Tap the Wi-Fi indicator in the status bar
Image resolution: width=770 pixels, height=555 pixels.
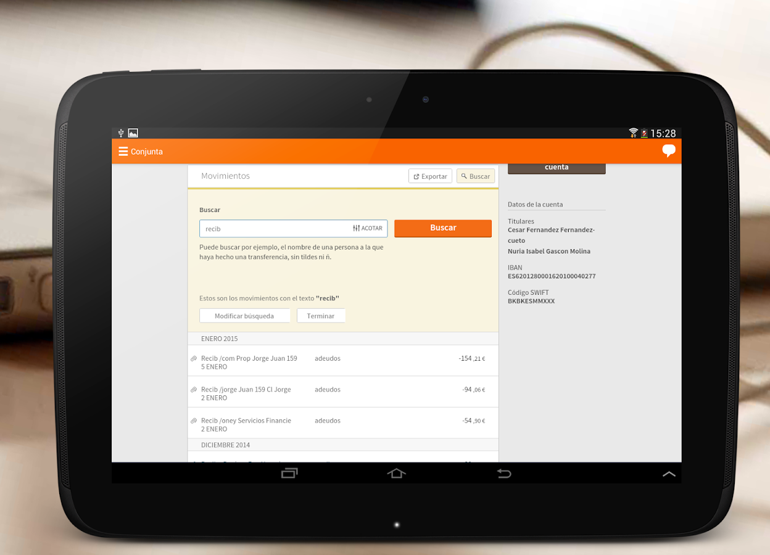click(x=633, y=133)
